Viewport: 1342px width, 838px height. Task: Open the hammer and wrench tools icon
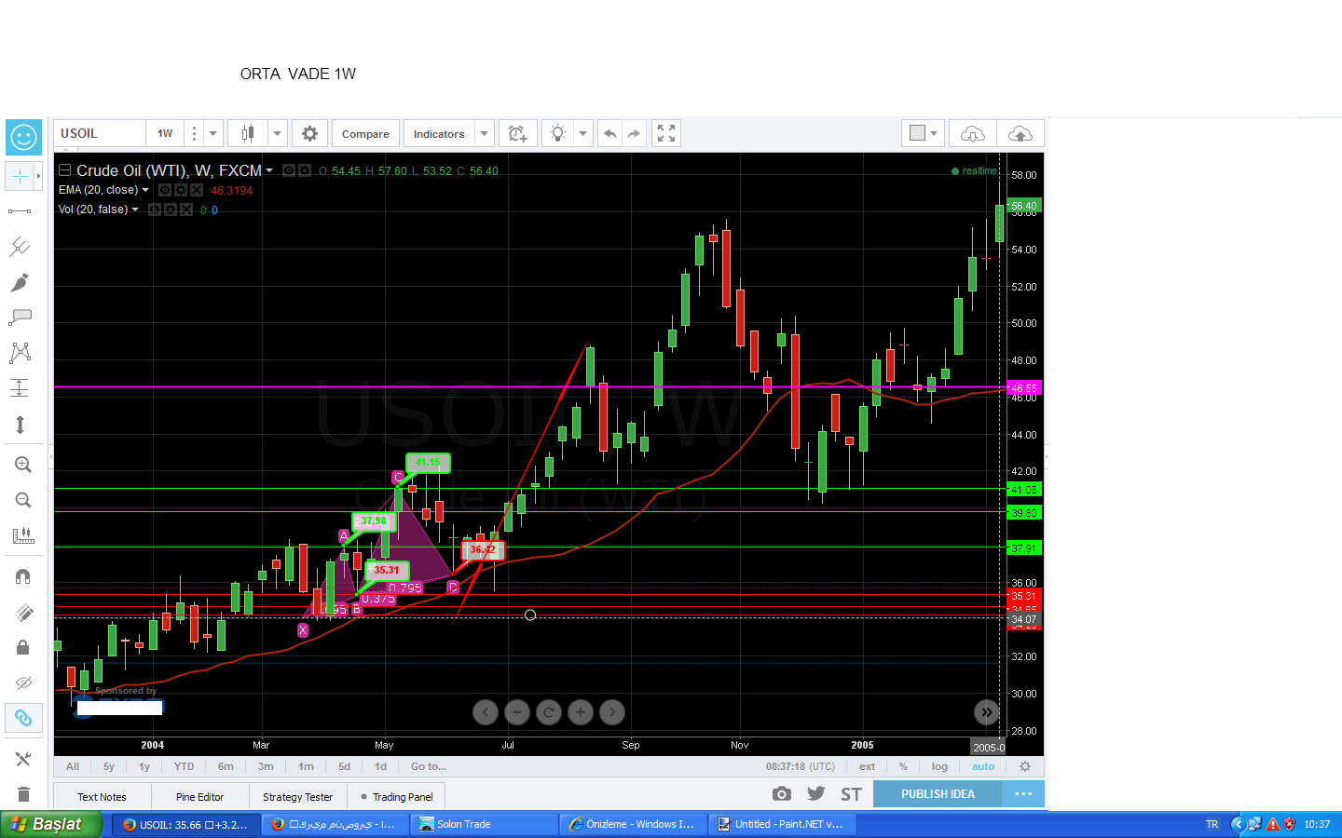coord(23,759)
